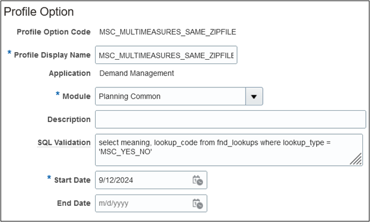
Task: Open the Start Date calendar picker icon
Action: click(198, 180)
